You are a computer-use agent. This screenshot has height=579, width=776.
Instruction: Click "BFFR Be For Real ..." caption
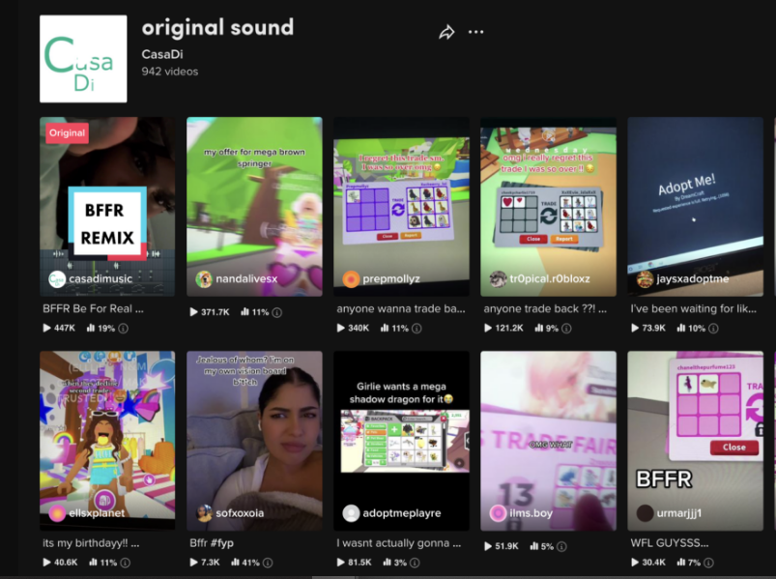click(93, 308)
